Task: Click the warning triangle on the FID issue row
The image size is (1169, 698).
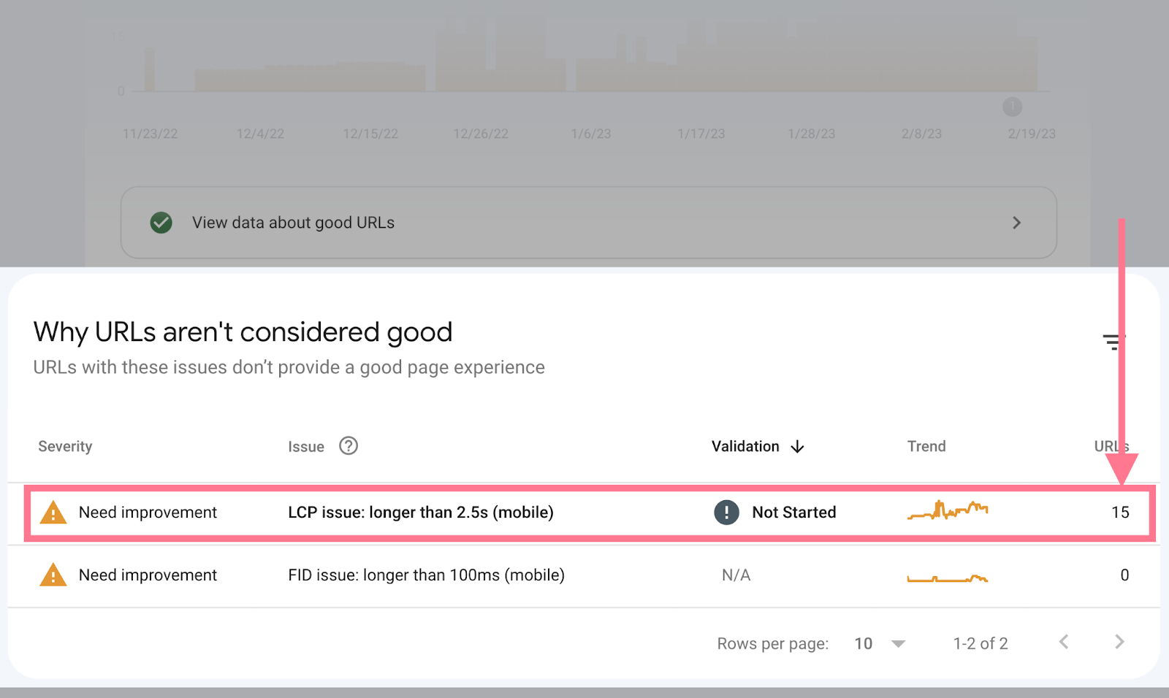Action: pyautogui.click(x=53, y=575)
